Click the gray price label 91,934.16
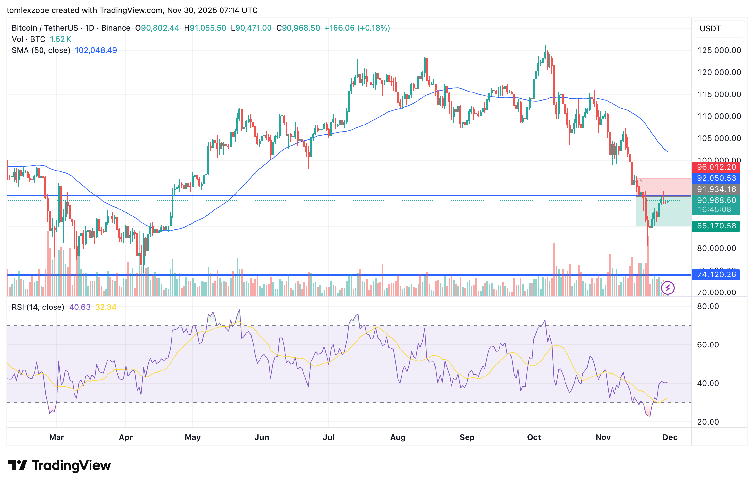Screen dimensions: 754x485 click(x=716, y=189)
